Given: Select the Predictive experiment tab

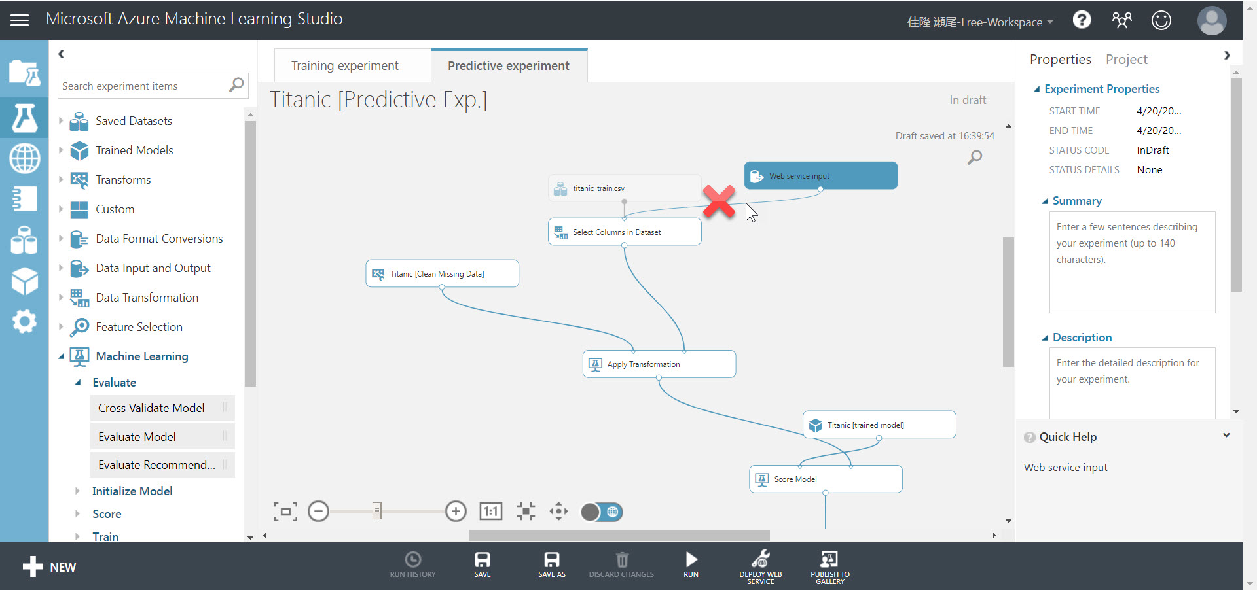Looking at the screenshot, I should [x=509, y=65].
